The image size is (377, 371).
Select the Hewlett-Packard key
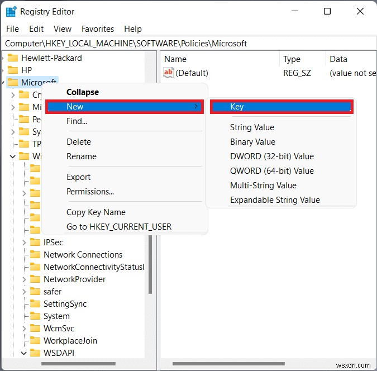pos(51,58)
